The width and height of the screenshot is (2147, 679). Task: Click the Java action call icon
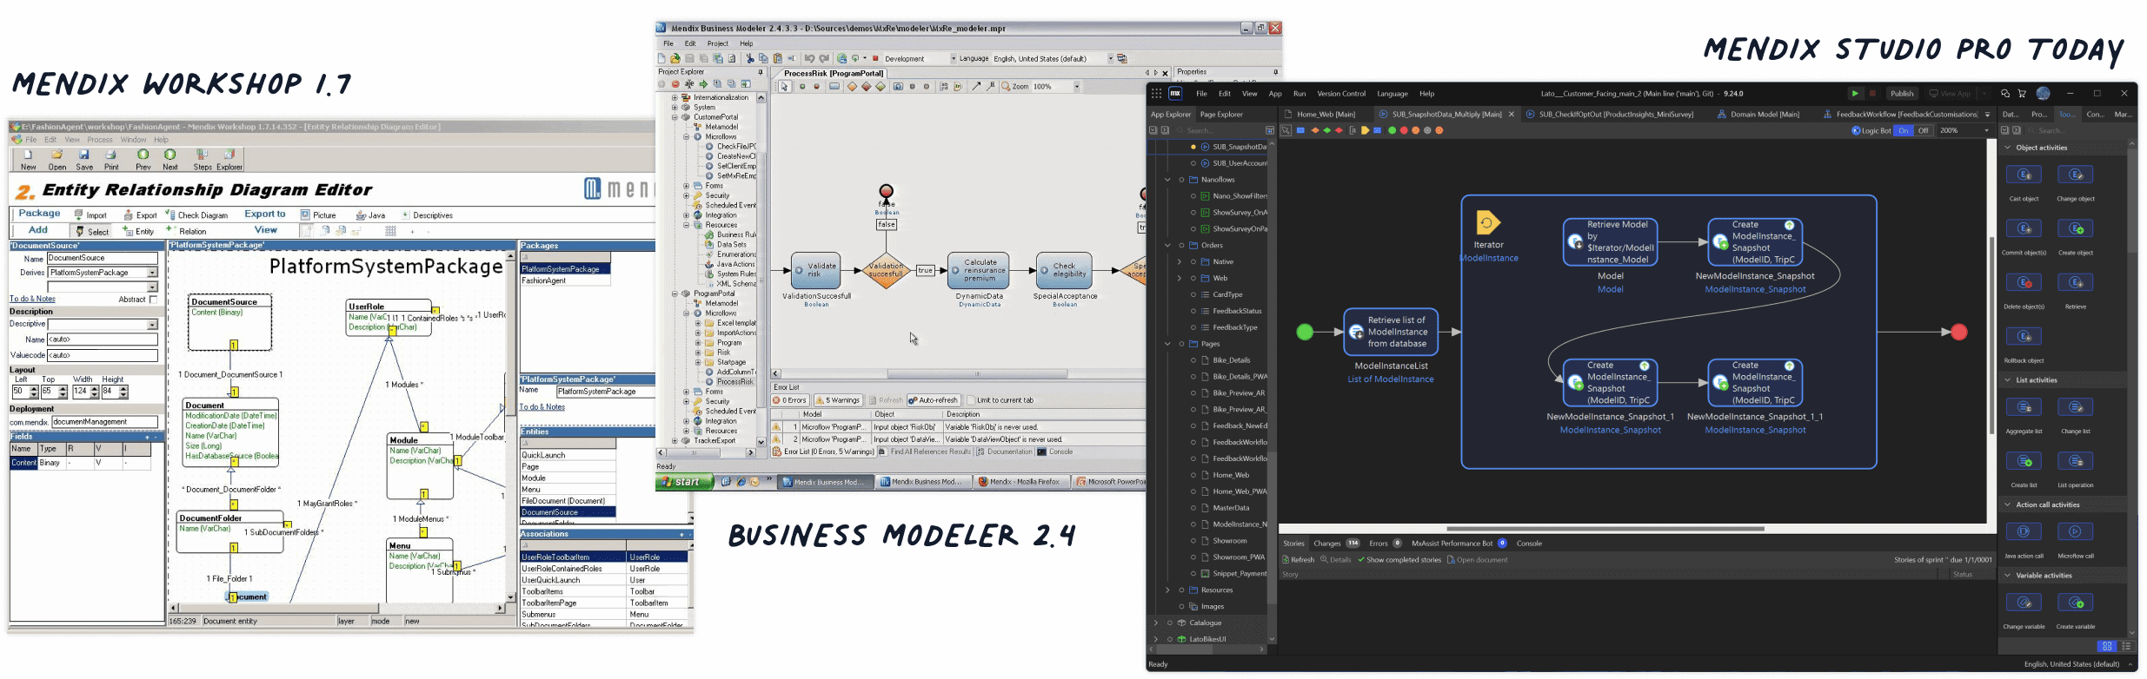(2024, 532)
